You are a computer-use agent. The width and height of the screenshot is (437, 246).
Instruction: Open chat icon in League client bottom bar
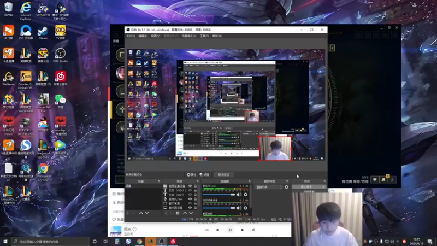click(x=375, y=180)
